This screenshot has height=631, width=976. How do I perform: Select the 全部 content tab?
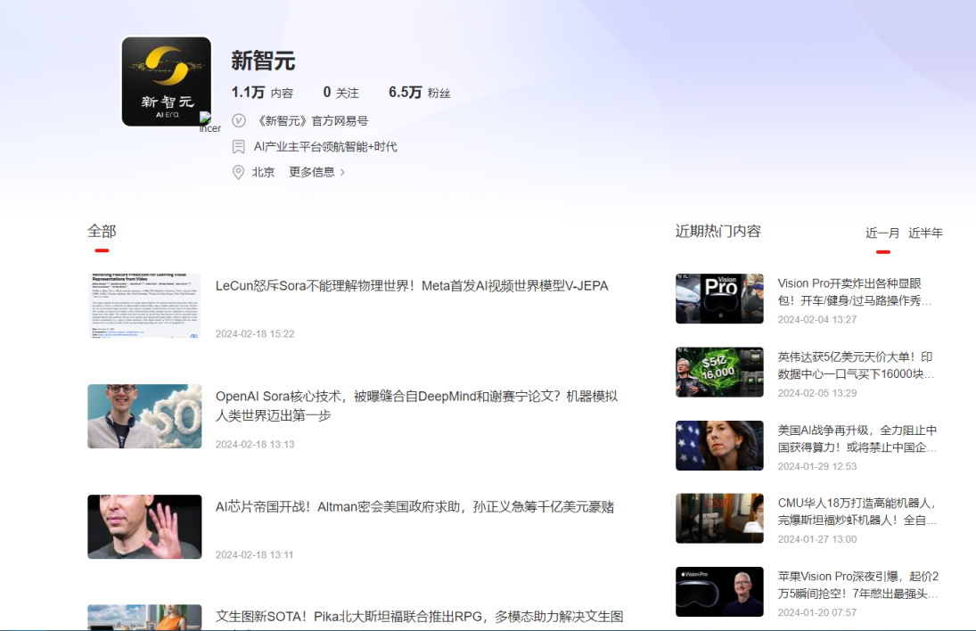point(101,231)
